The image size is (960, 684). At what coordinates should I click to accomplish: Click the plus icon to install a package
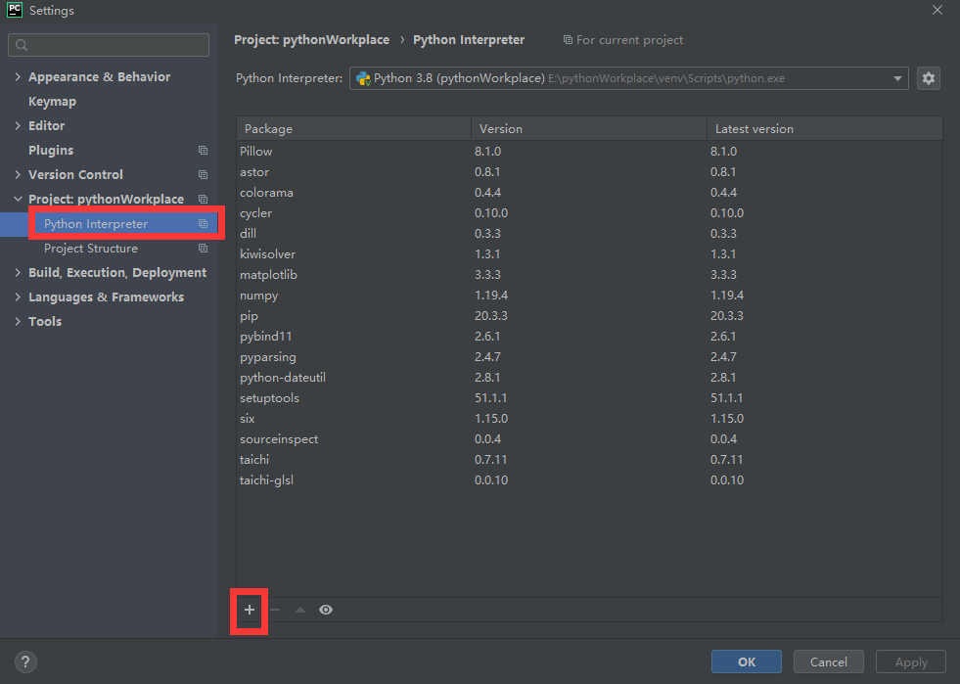(248, 610)
